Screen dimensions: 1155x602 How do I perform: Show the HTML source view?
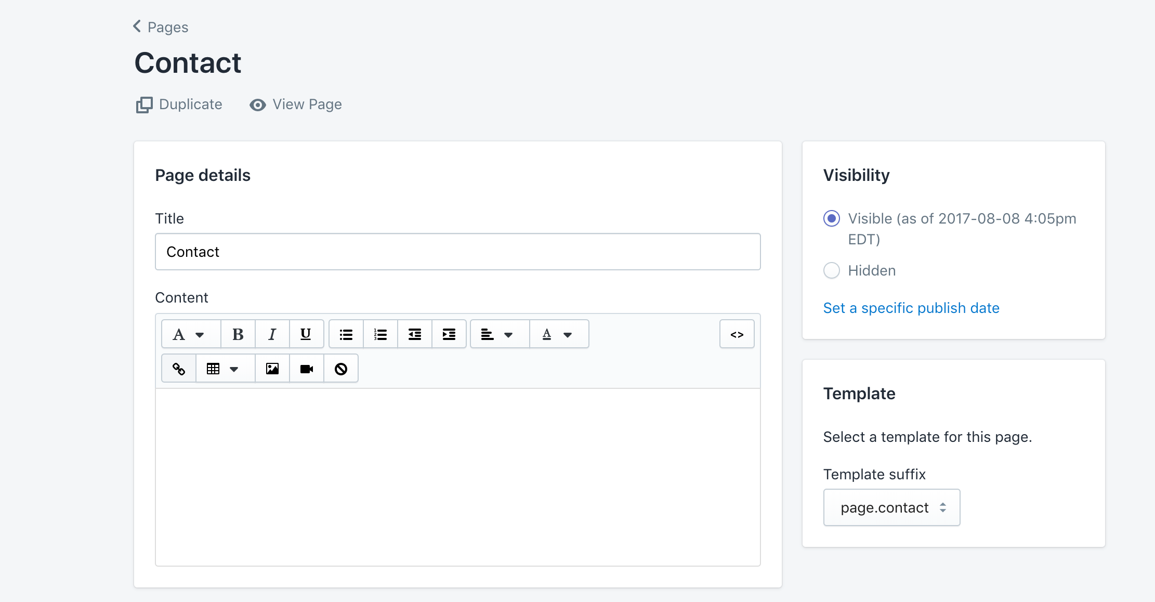coord(737,334)
